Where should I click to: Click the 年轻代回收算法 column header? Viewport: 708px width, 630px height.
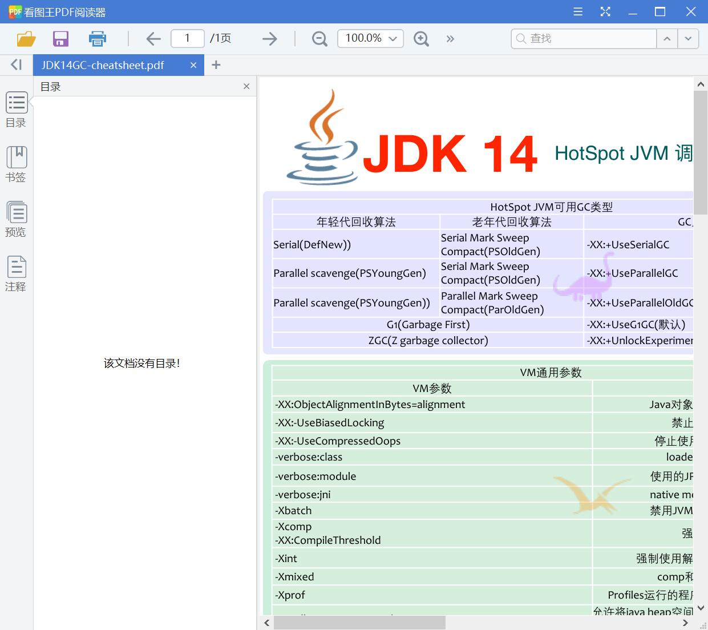tap(356, 222)
